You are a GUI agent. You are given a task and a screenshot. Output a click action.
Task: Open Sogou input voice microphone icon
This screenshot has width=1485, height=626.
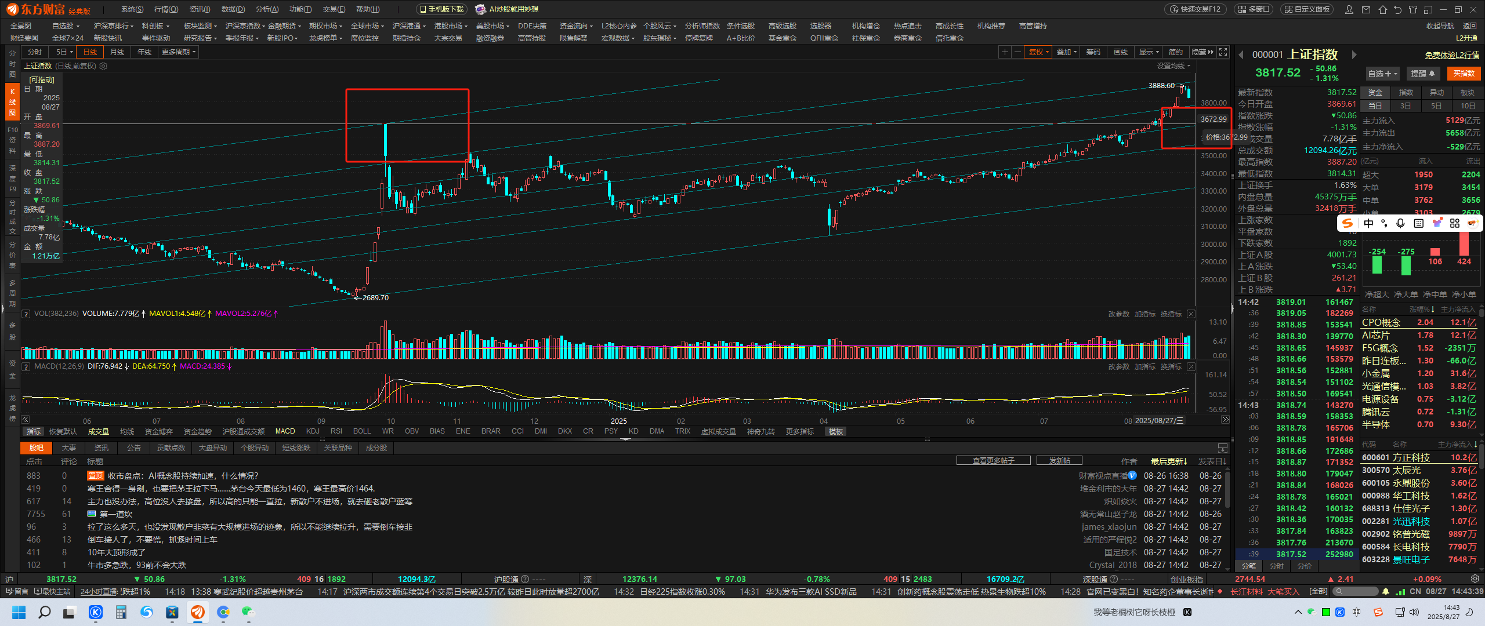[x=1401, y=223]
